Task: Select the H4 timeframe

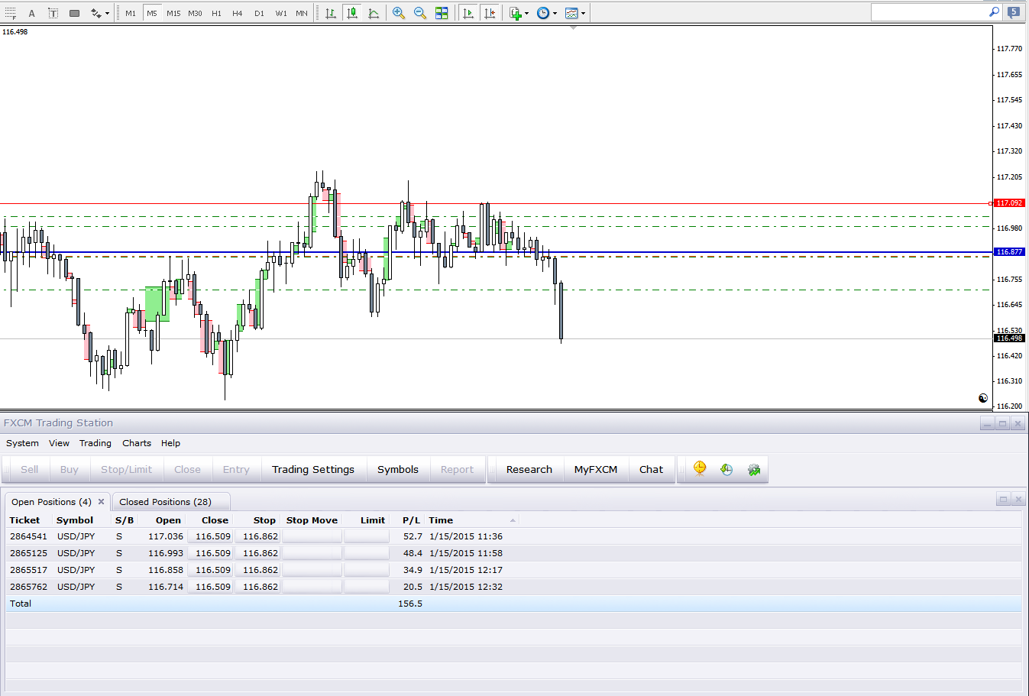Action: [x=238, y=13]
